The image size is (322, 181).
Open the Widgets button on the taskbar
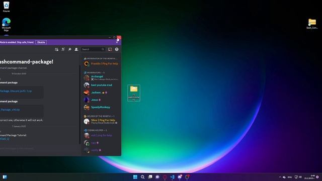click(5, 177)
